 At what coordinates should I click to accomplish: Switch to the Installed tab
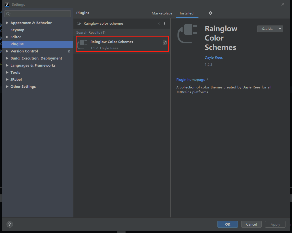tap(187, 13)
